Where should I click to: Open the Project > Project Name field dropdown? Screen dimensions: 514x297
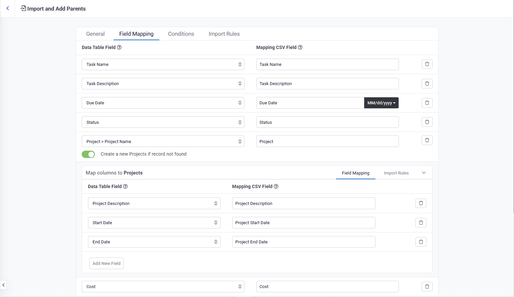coord(163,141)
